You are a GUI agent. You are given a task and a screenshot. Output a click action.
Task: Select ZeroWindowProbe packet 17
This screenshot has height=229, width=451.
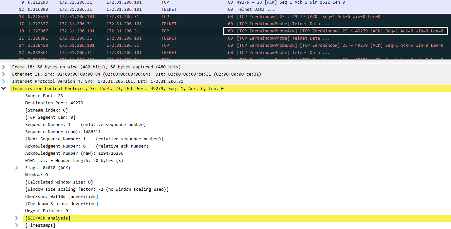click(x=98, y=24)
